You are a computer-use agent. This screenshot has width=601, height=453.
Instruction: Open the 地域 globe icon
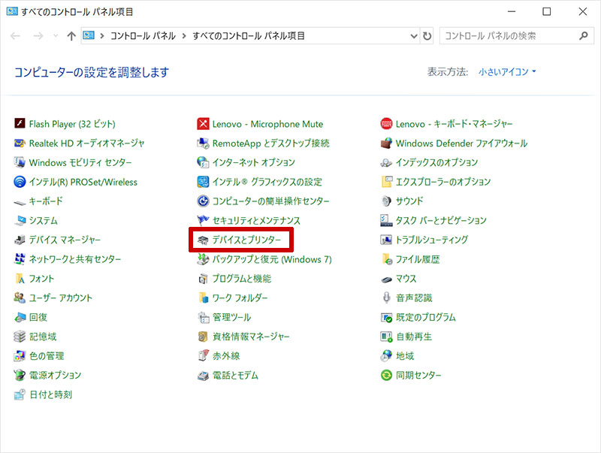point(386,356)
